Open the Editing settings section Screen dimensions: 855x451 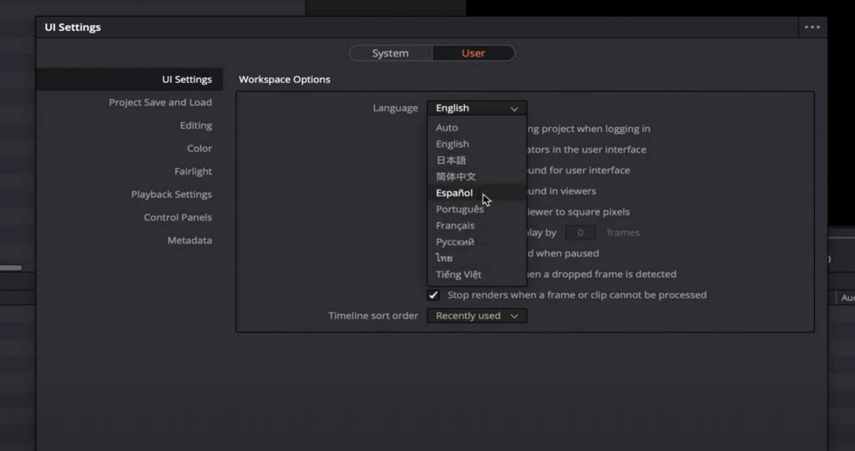(x=195, y=125)
